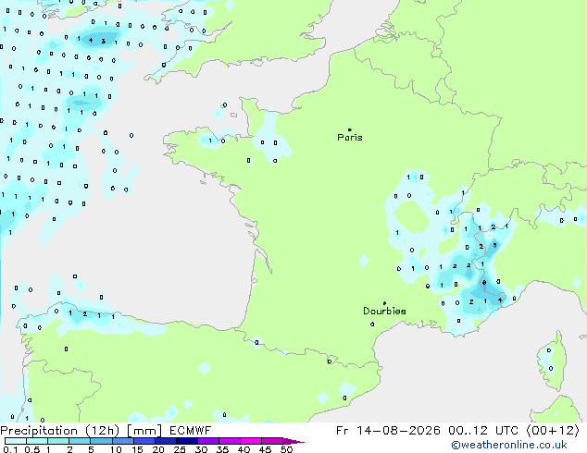Click the Paris city label
Screen dimensions: 587x453
[350, 138]
